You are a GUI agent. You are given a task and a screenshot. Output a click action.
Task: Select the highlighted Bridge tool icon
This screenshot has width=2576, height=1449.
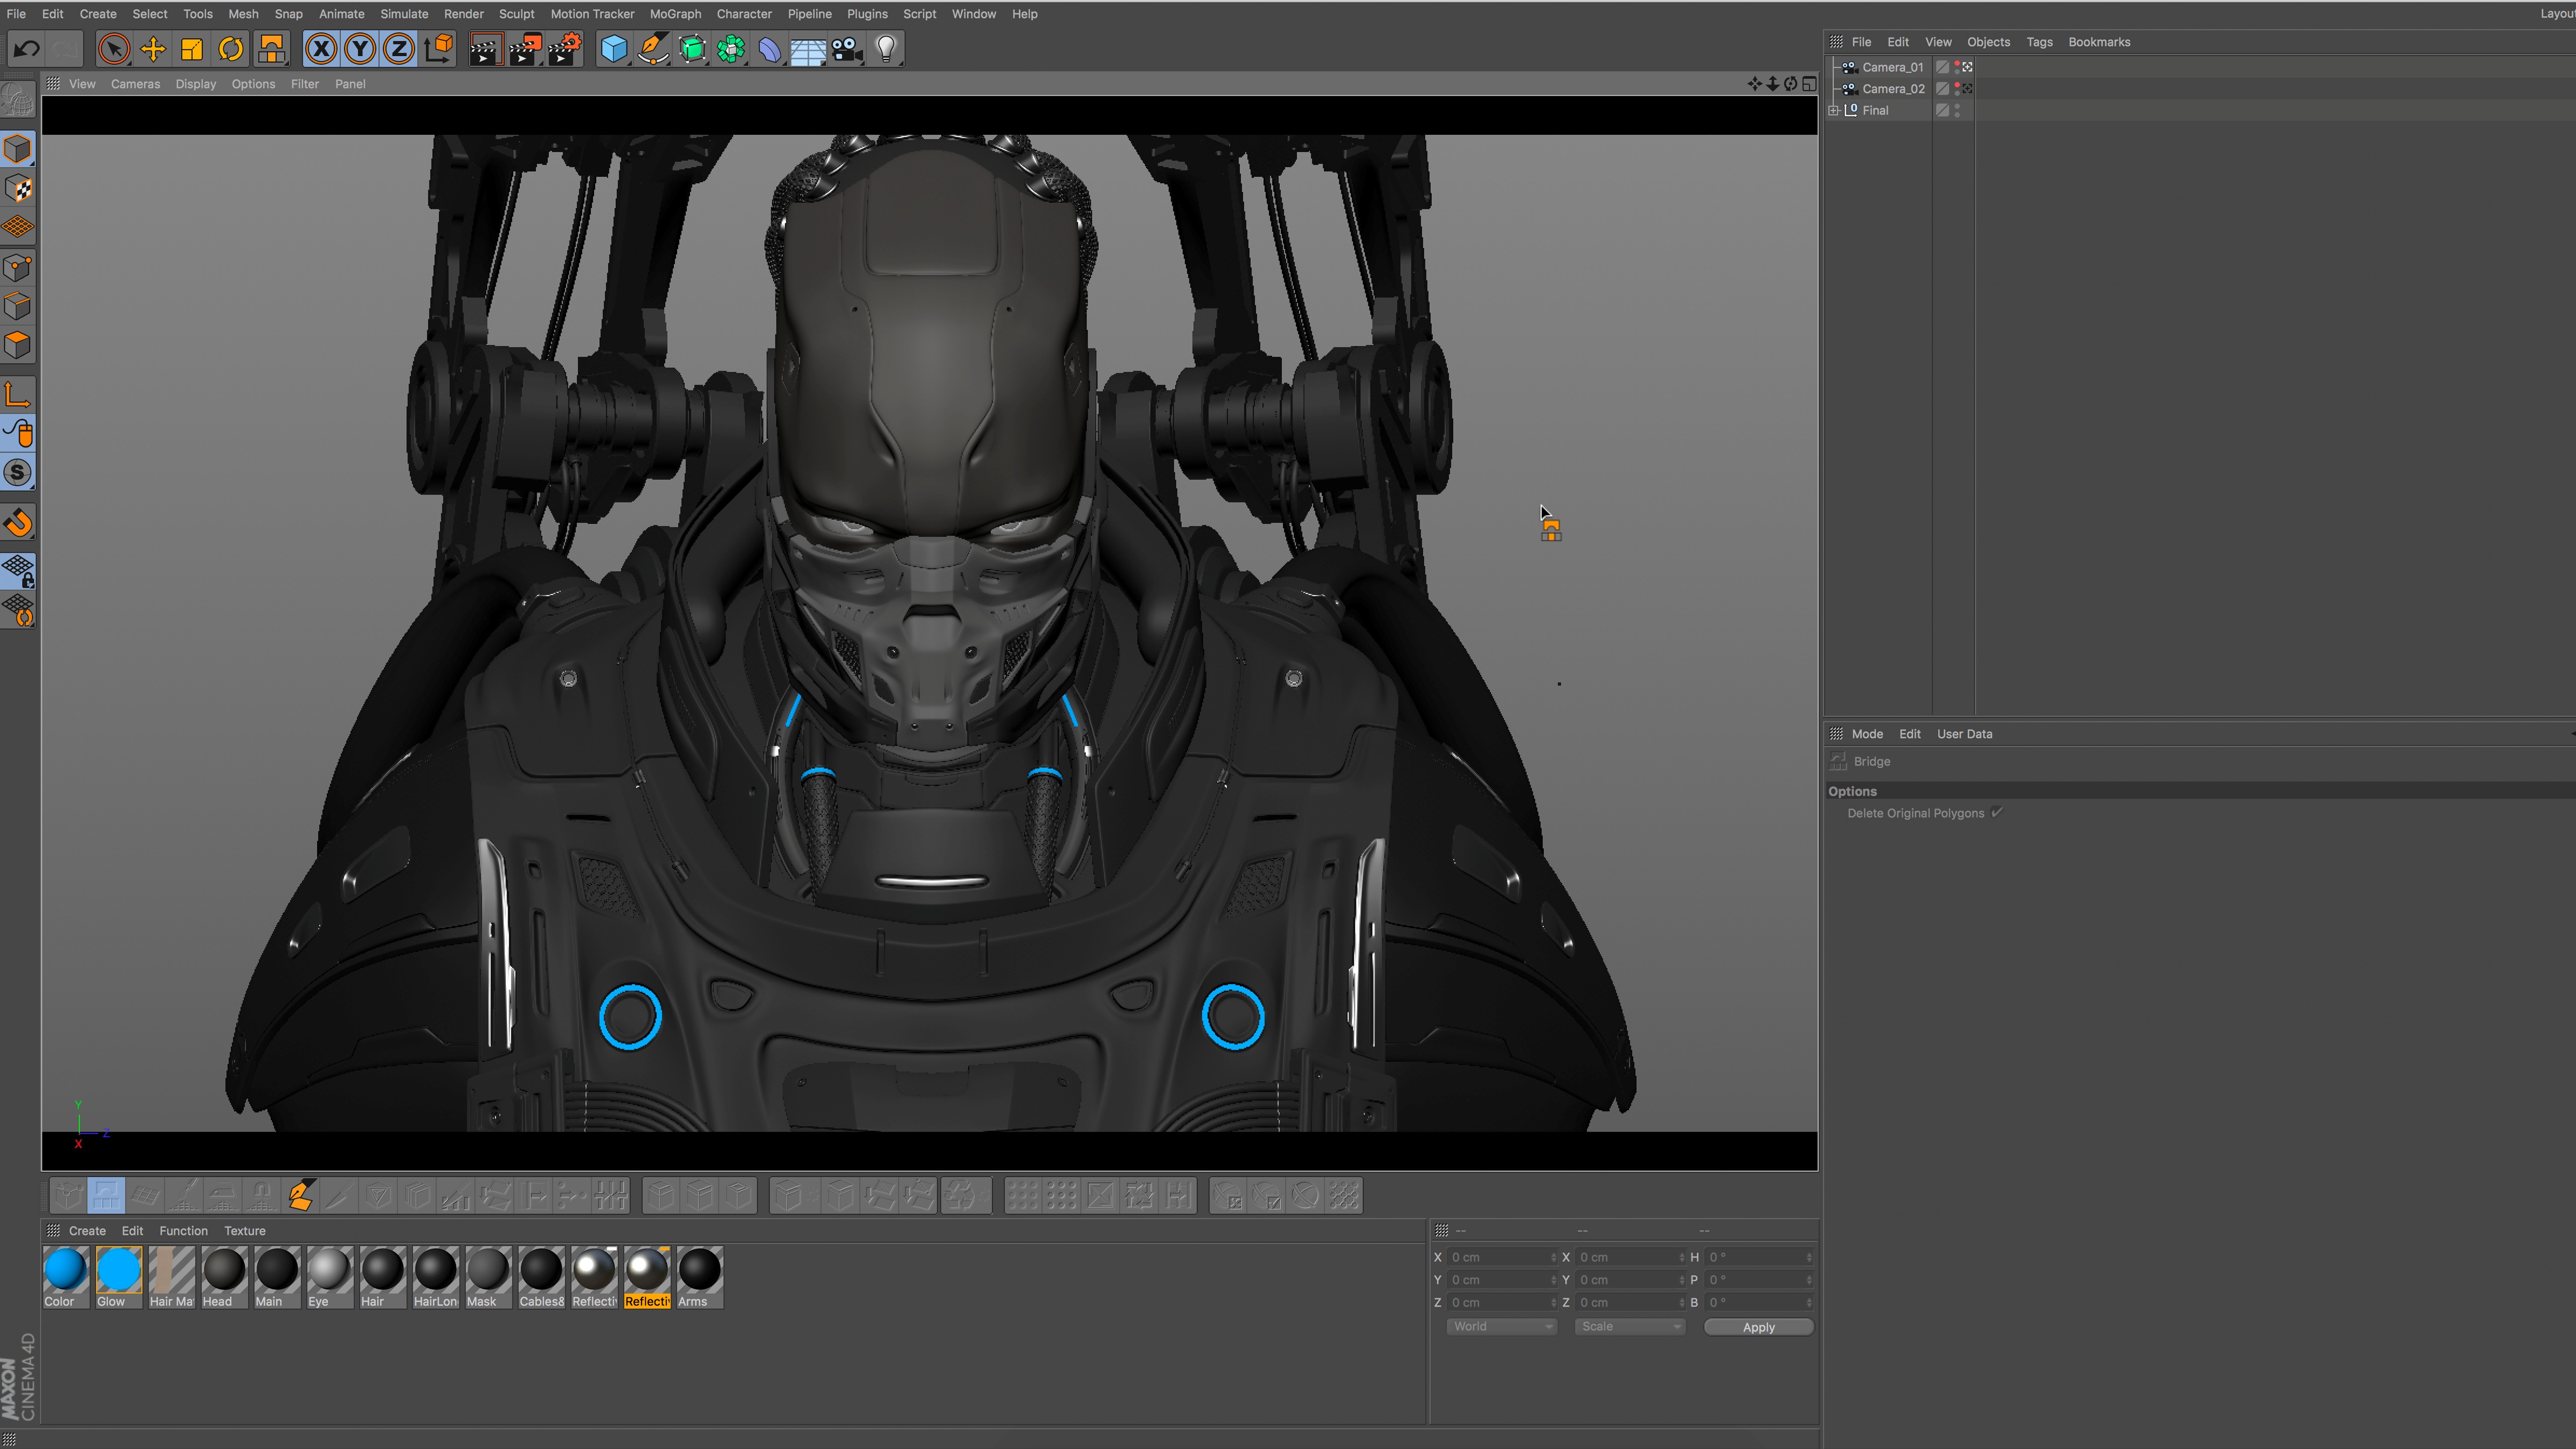tap(106, 1195)
